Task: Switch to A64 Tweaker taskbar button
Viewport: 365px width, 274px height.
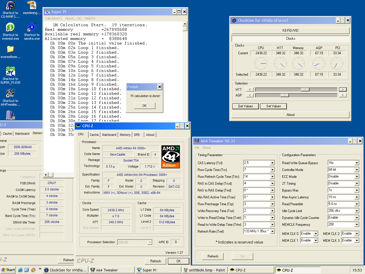Action: pyautogui.click(x=112, y=270)
